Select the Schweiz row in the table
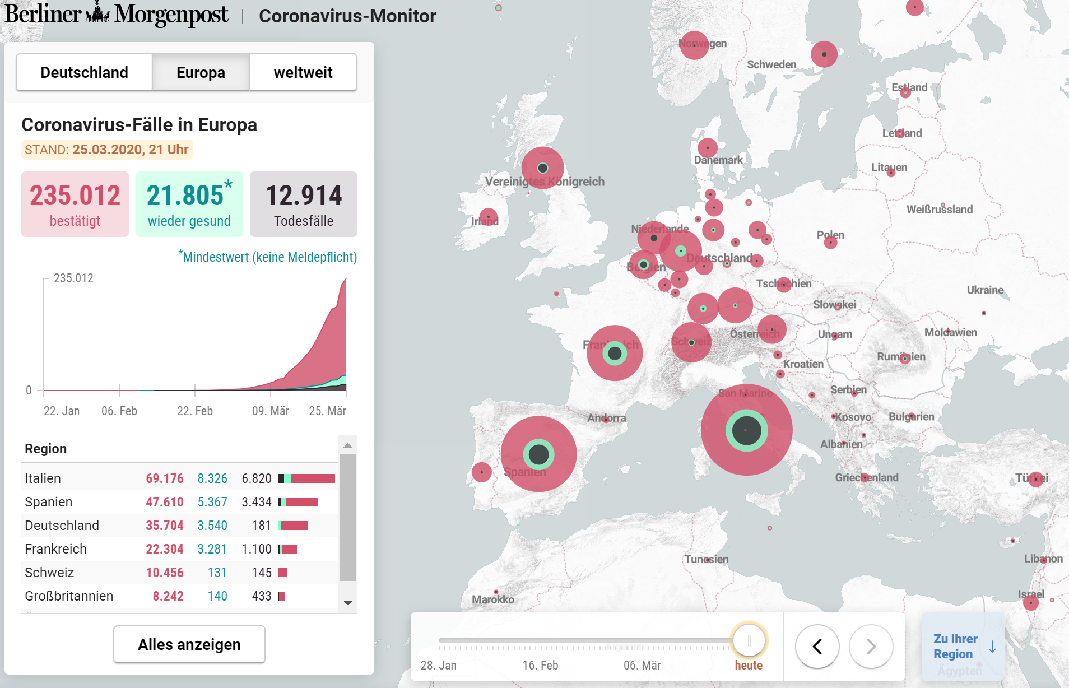 point(179,573)
